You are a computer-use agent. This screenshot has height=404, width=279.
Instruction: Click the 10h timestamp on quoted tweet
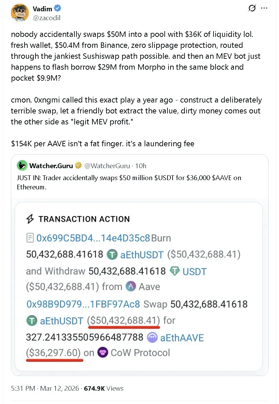point(141,166)
